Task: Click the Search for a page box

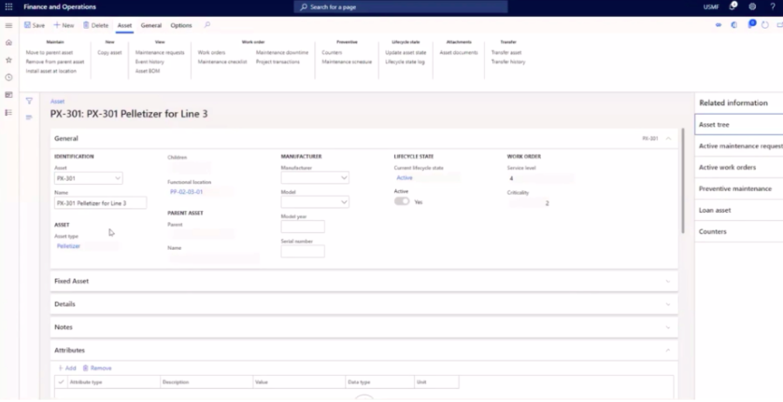Action: [401, 7]
